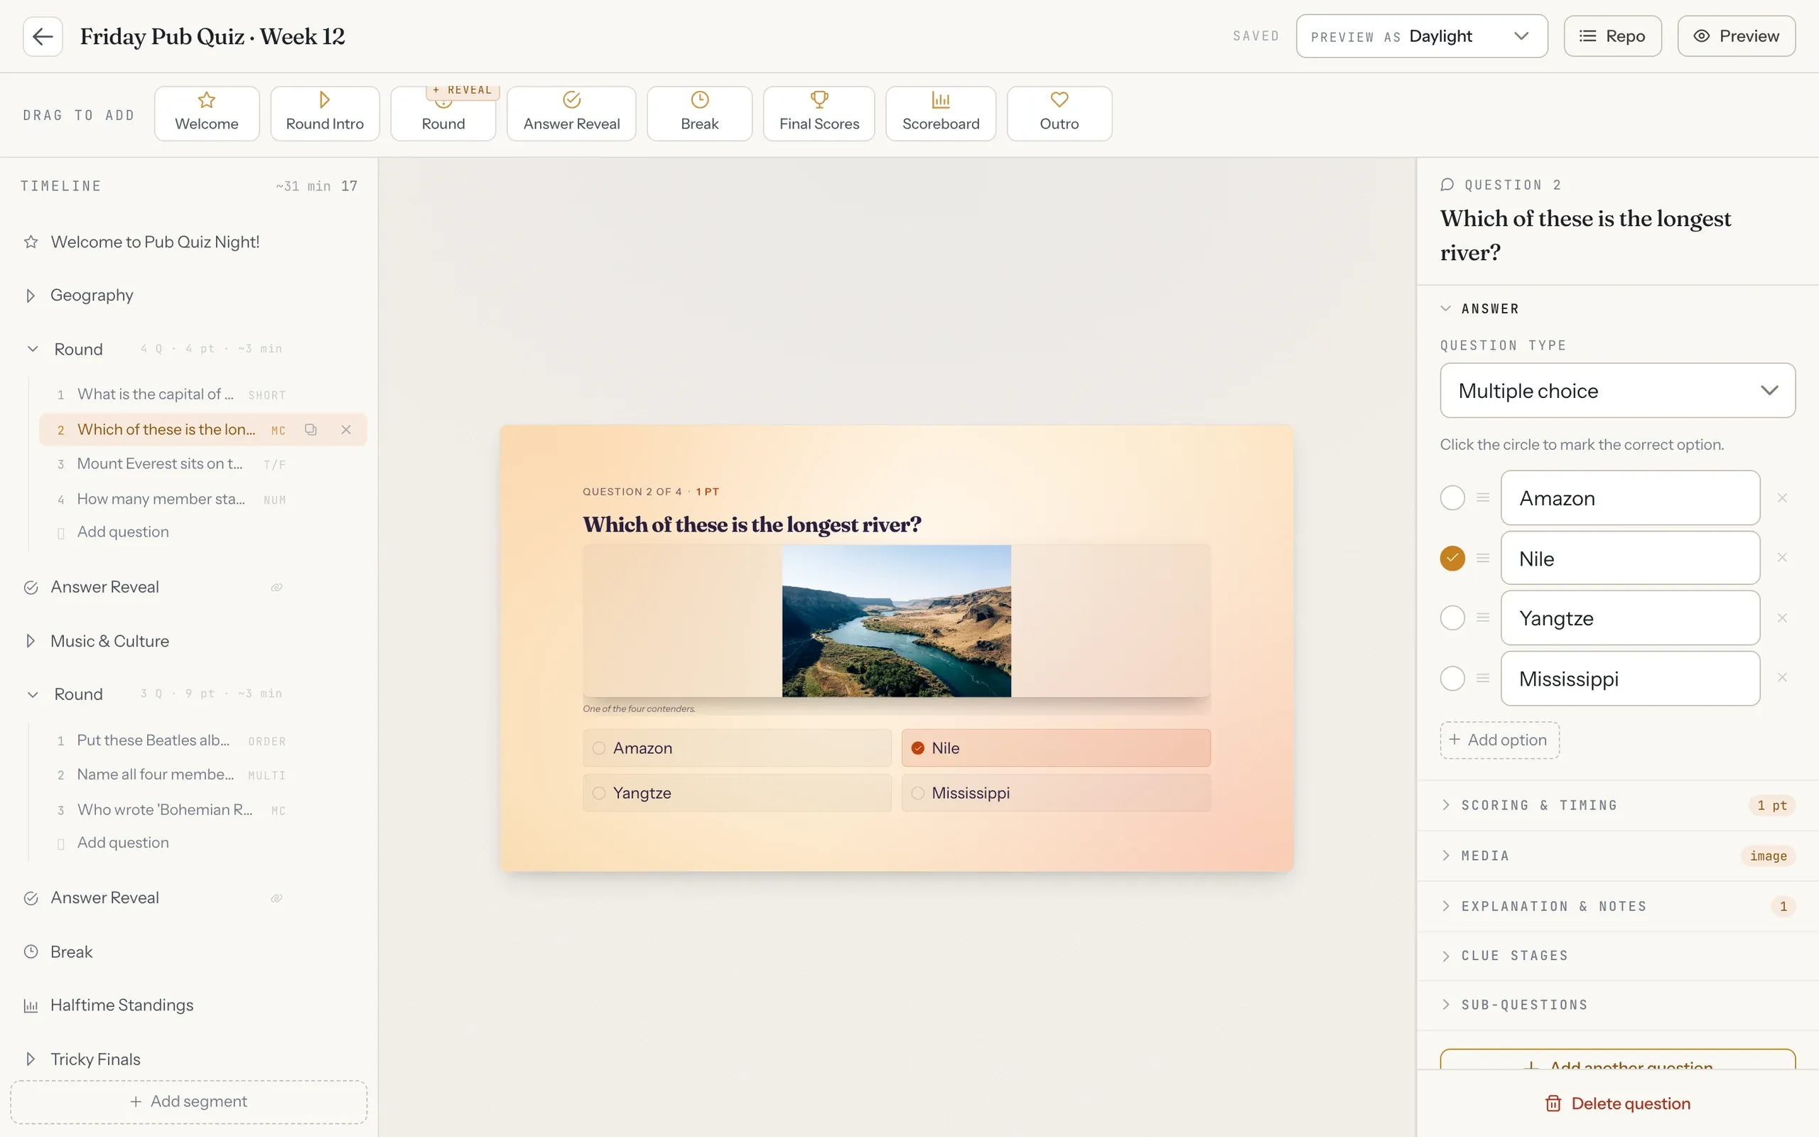Click the trash icon for Delete question
Screen dimensions: 1819x1137
[x=1553, y=1103]
